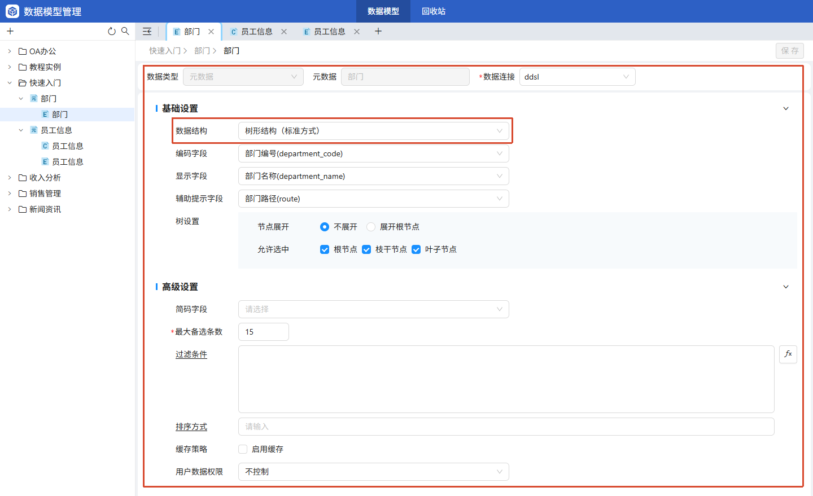Go to the middle 部门 breadcrumb
813x496 pixels.
click(202, 51)
